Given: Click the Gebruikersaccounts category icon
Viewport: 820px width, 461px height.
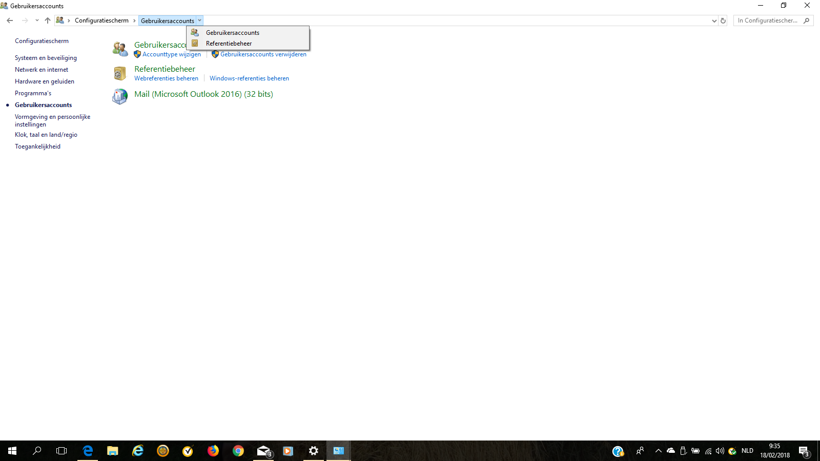Looking at the screenshot, I should (x=120, y=49).
